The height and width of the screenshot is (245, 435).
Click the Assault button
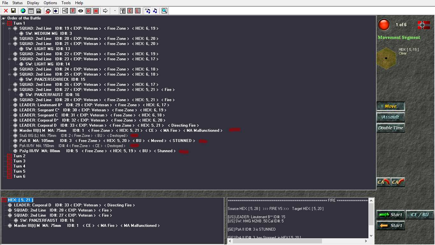pos(391,117)
